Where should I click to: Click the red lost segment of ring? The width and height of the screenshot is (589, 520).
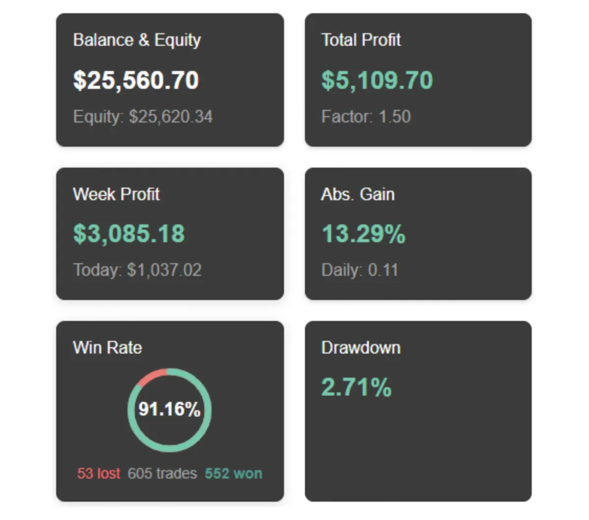(153, 376)
